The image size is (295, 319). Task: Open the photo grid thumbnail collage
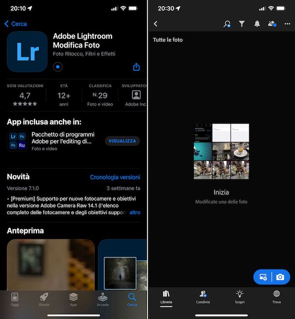(x=221, y=151)
